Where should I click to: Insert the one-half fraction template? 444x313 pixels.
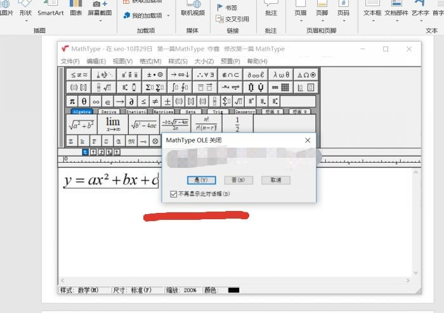237,124
